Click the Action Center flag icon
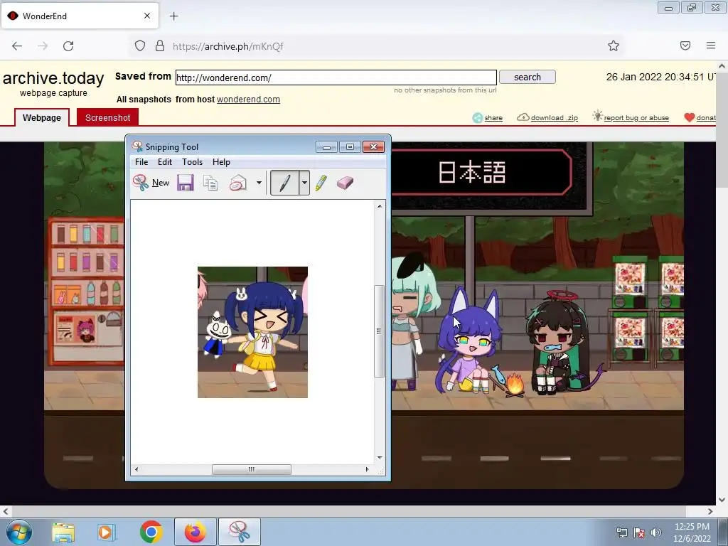The width and height of the screenshot is (728, 546). [639, 532]
